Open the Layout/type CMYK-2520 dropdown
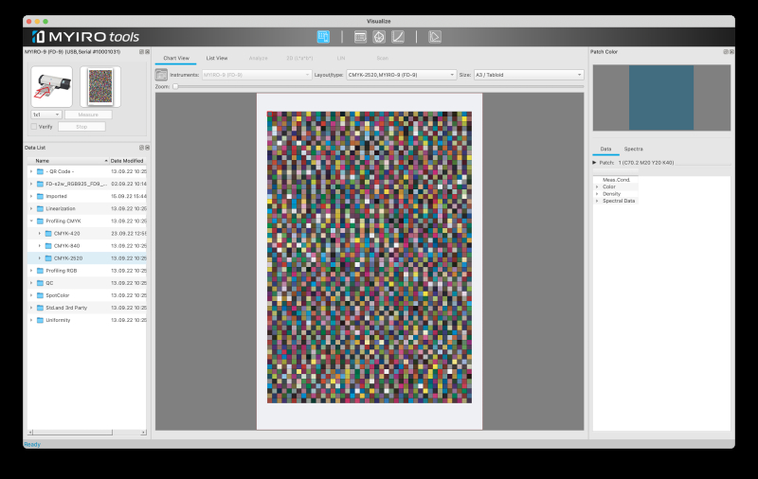758x479 pixels. point(401,75)
